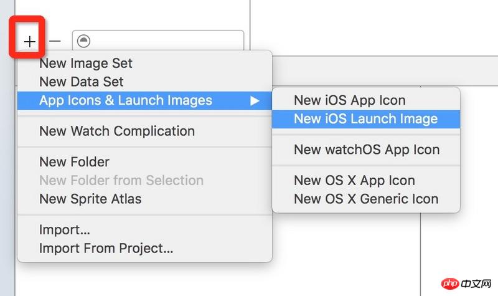Click greyed-out New Folder from Selection

tap(121, 181)
